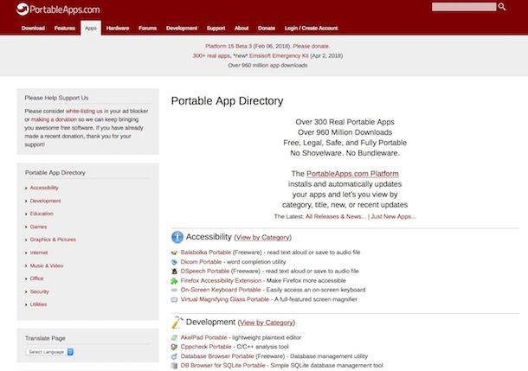This screenshot has height=371, width=528.
Task: Open Graphics & Pictures sidebar link
Action: (53, 240)
